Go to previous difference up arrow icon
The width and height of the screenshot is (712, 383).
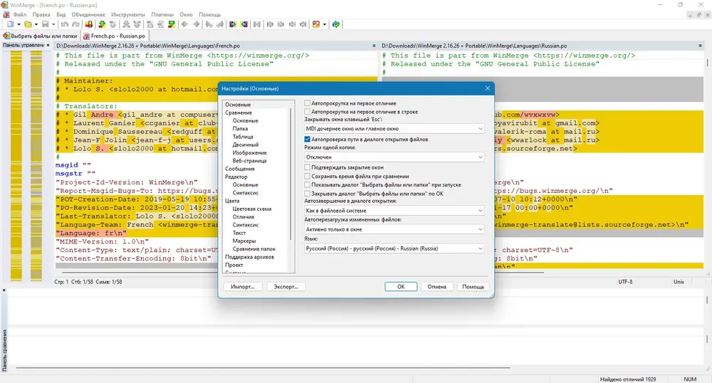tap(112, 24)
